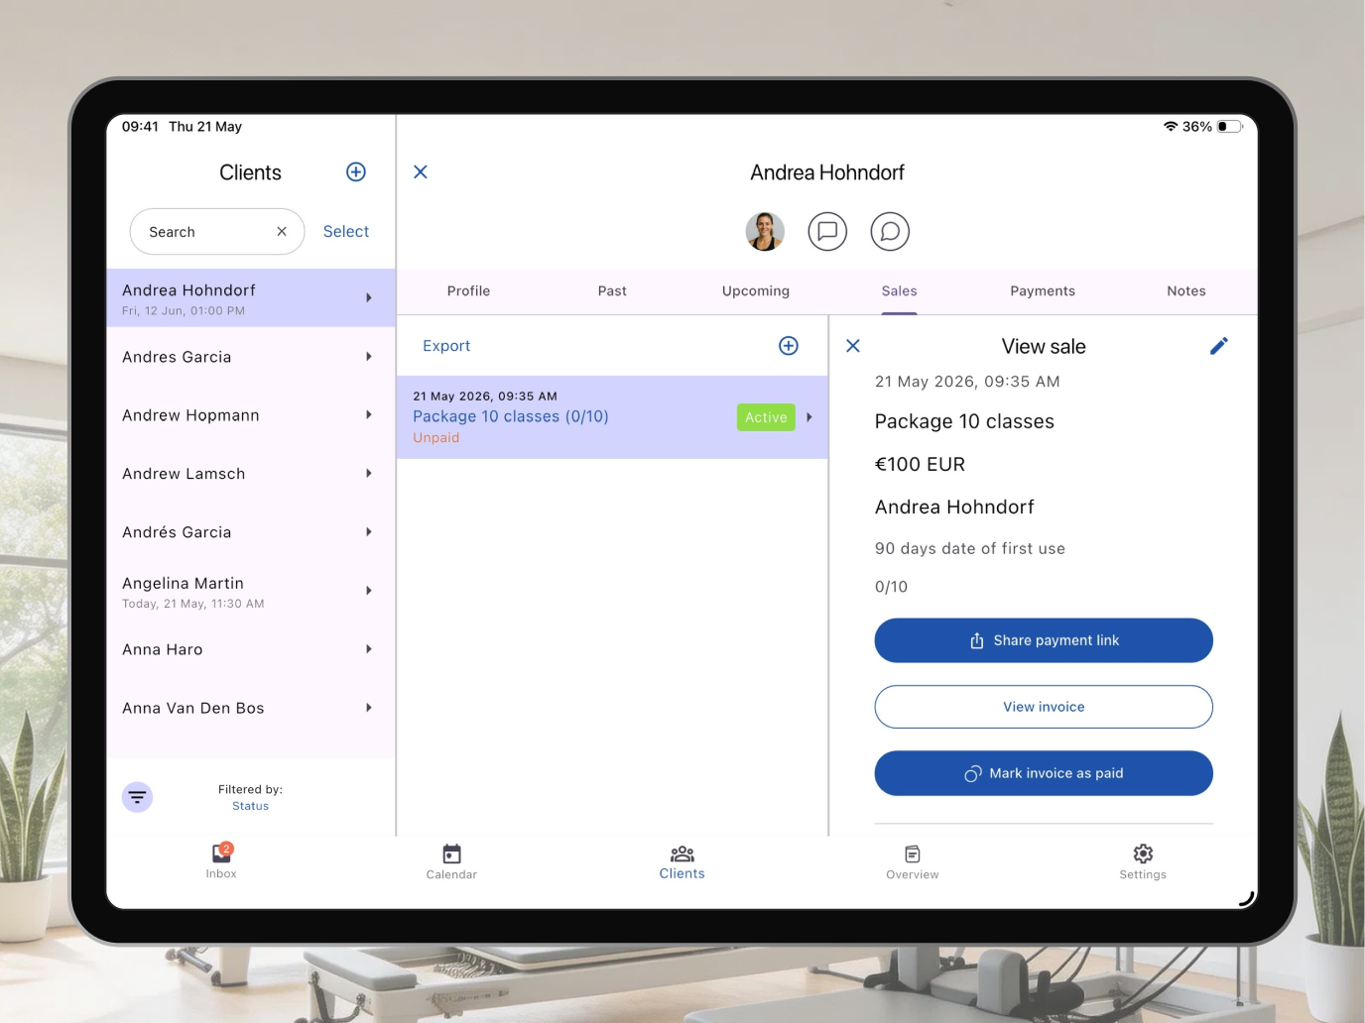Click Share payment link button
The height and width of the screenshot is (1023, 1365).
[x=1044, y=640]
